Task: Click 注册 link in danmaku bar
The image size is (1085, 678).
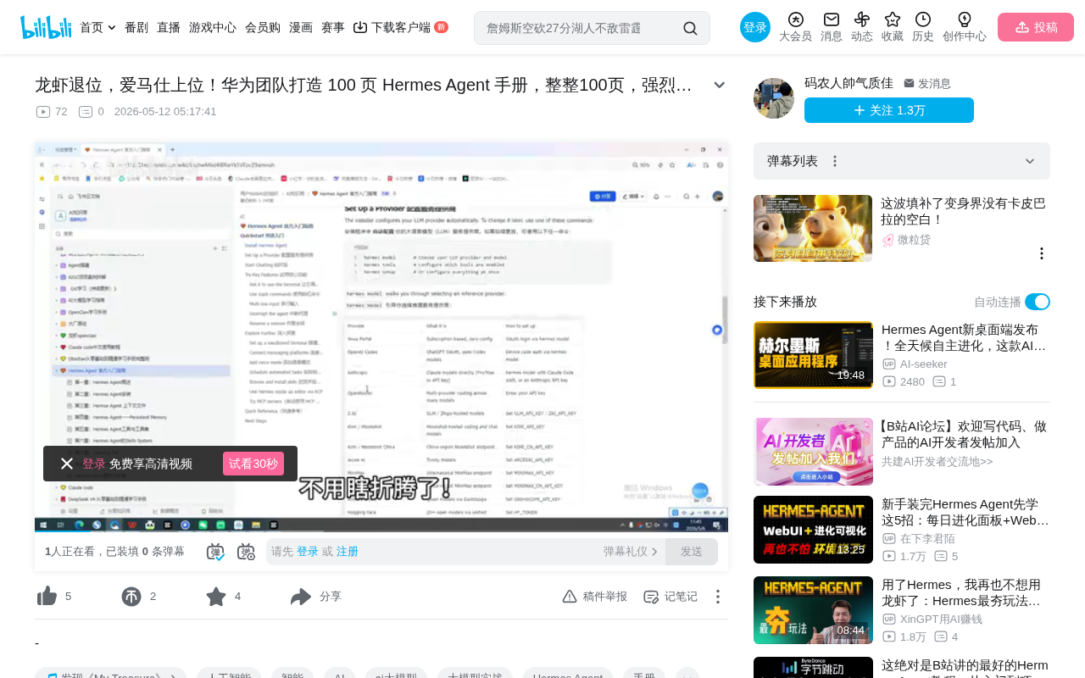Action: [x=348, y=552]
